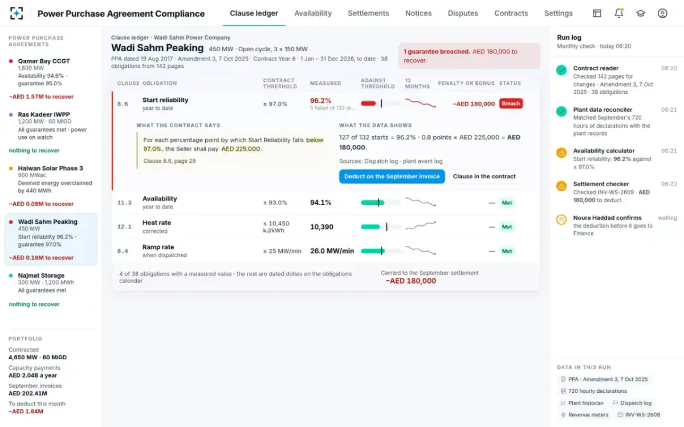684x427 pixels.
Task: Click the Dispatch log flag icon
Action: tap(615, 403)
